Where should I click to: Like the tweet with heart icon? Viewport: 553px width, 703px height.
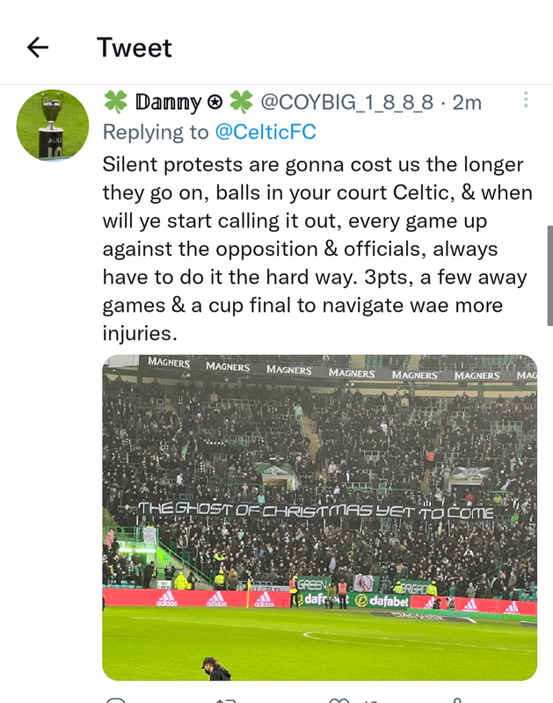tap(339, 700)
